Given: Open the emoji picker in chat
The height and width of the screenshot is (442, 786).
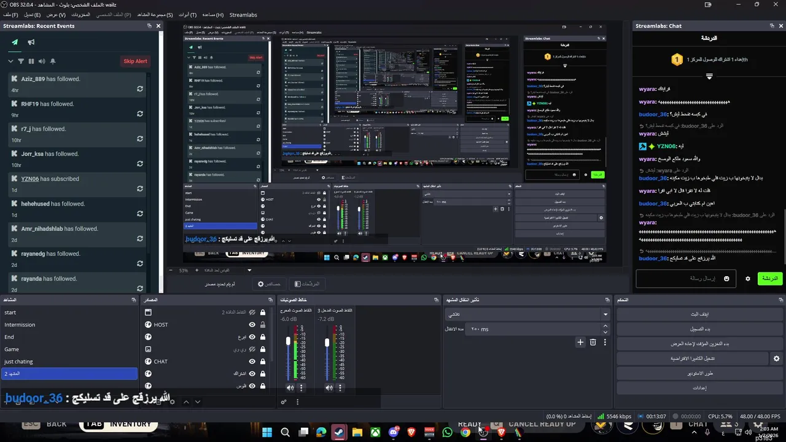Looking at the screenshot, I should (x=726, y=279).
